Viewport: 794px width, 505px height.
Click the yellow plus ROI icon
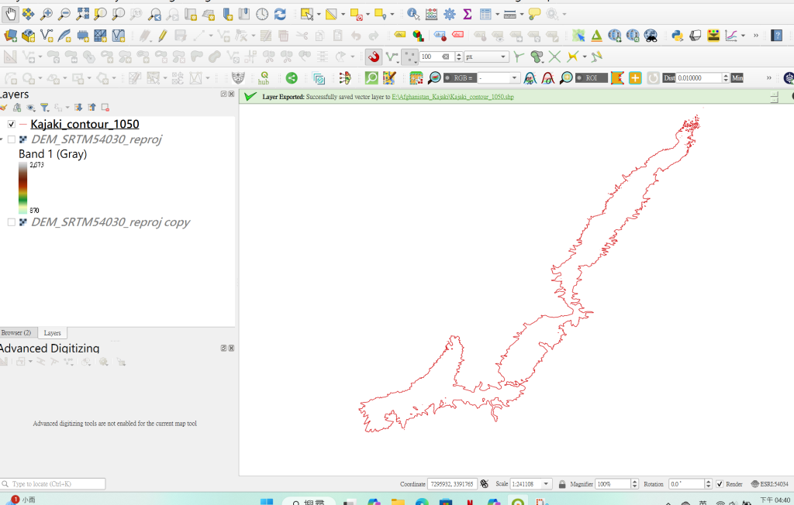635,78
